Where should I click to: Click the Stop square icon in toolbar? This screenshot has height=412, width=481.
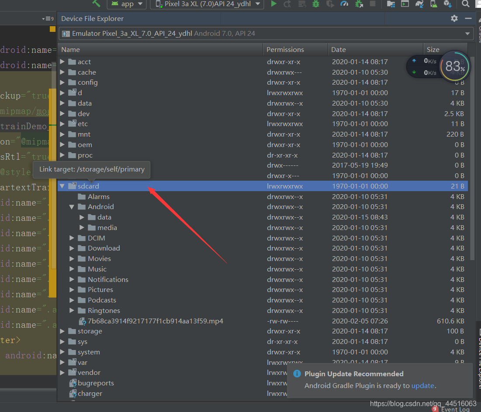(372, 3)
